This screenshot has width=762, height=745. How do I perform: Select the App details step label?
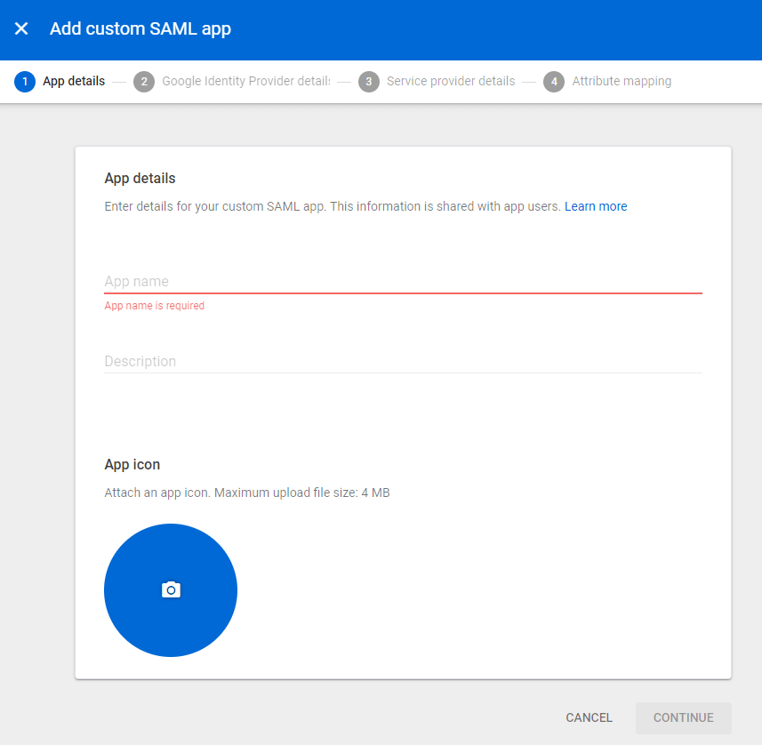pos(74,82)
